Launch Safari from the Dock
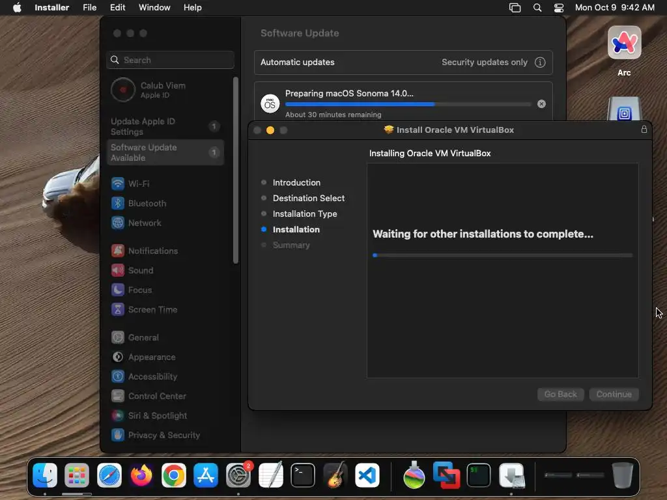 (x=109, y=475)
